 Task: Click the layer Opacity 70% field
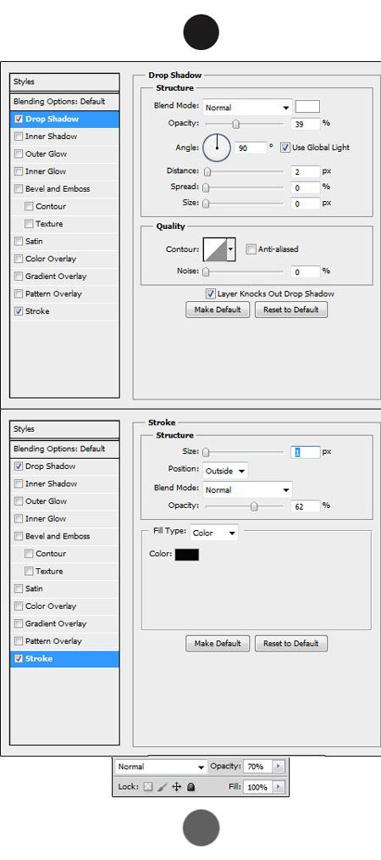coord(258,766)
